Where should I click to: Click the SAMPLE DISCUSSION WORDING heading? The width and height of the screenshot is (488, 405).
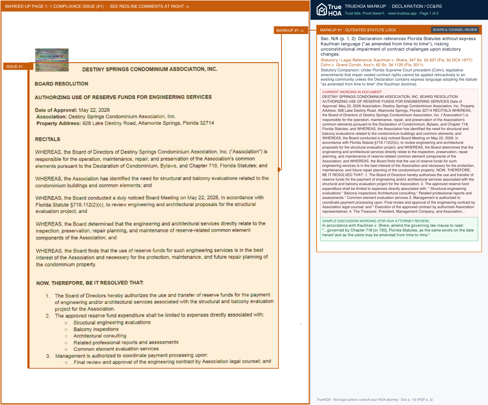pos(376,221)
